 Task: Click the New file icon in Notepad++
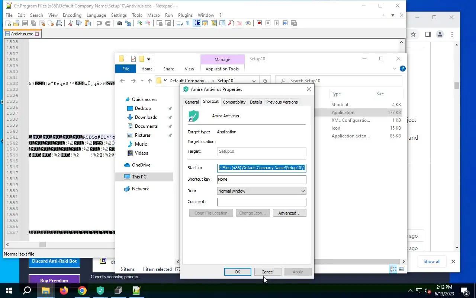(x=8, y=23)
